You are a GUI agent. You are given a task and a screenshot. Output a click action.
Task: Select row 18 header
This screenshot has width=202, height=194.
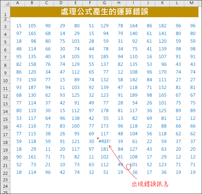pos(5,141)
